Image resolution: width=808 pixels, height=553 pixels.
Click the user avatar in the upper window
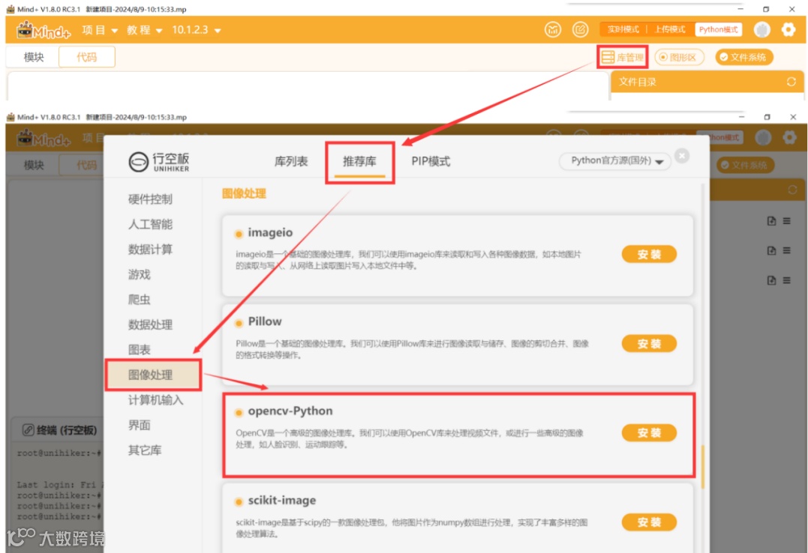pos(762,30)
